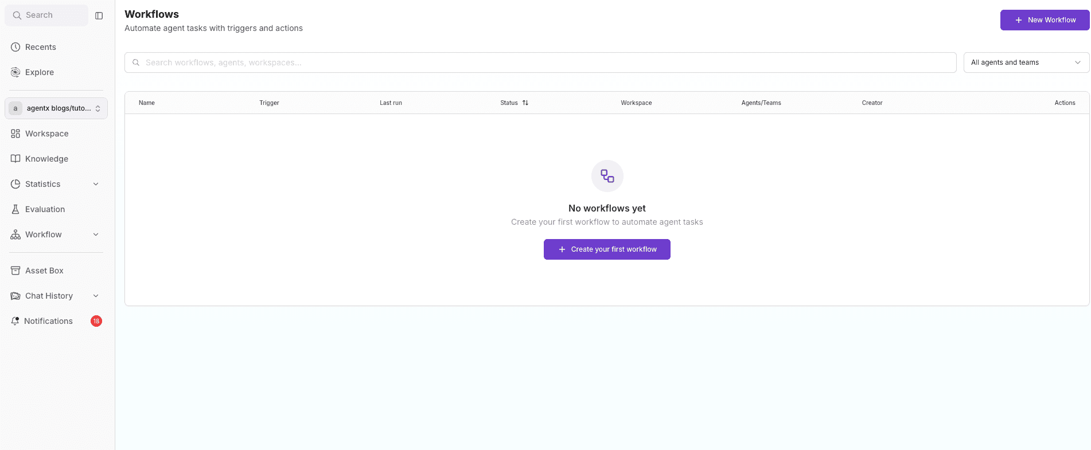
Task: Click the Actions column header
Action: (1065, 103)
